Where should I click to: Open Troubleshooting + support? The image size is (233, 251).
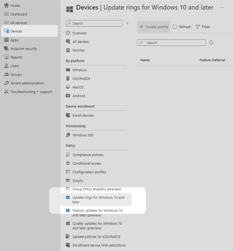click(x=31, y=92)
